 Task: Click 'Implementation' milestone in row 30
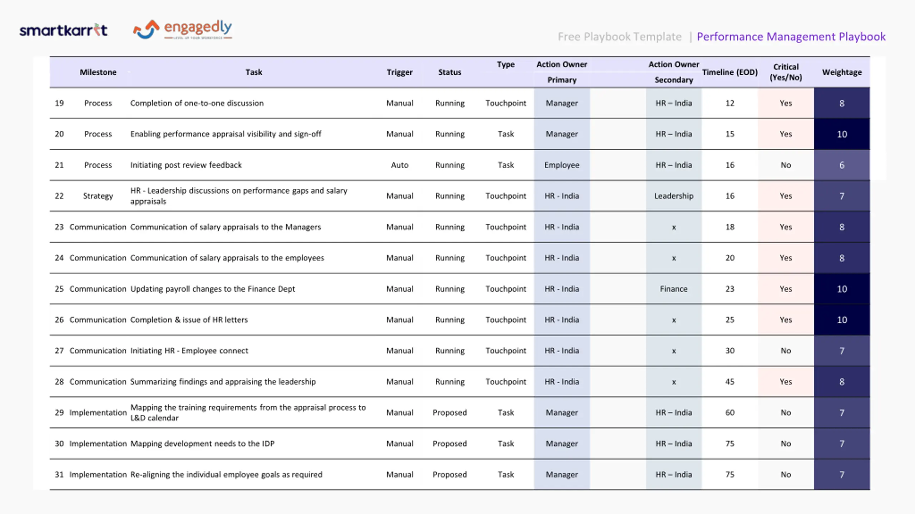pos(98,443)
